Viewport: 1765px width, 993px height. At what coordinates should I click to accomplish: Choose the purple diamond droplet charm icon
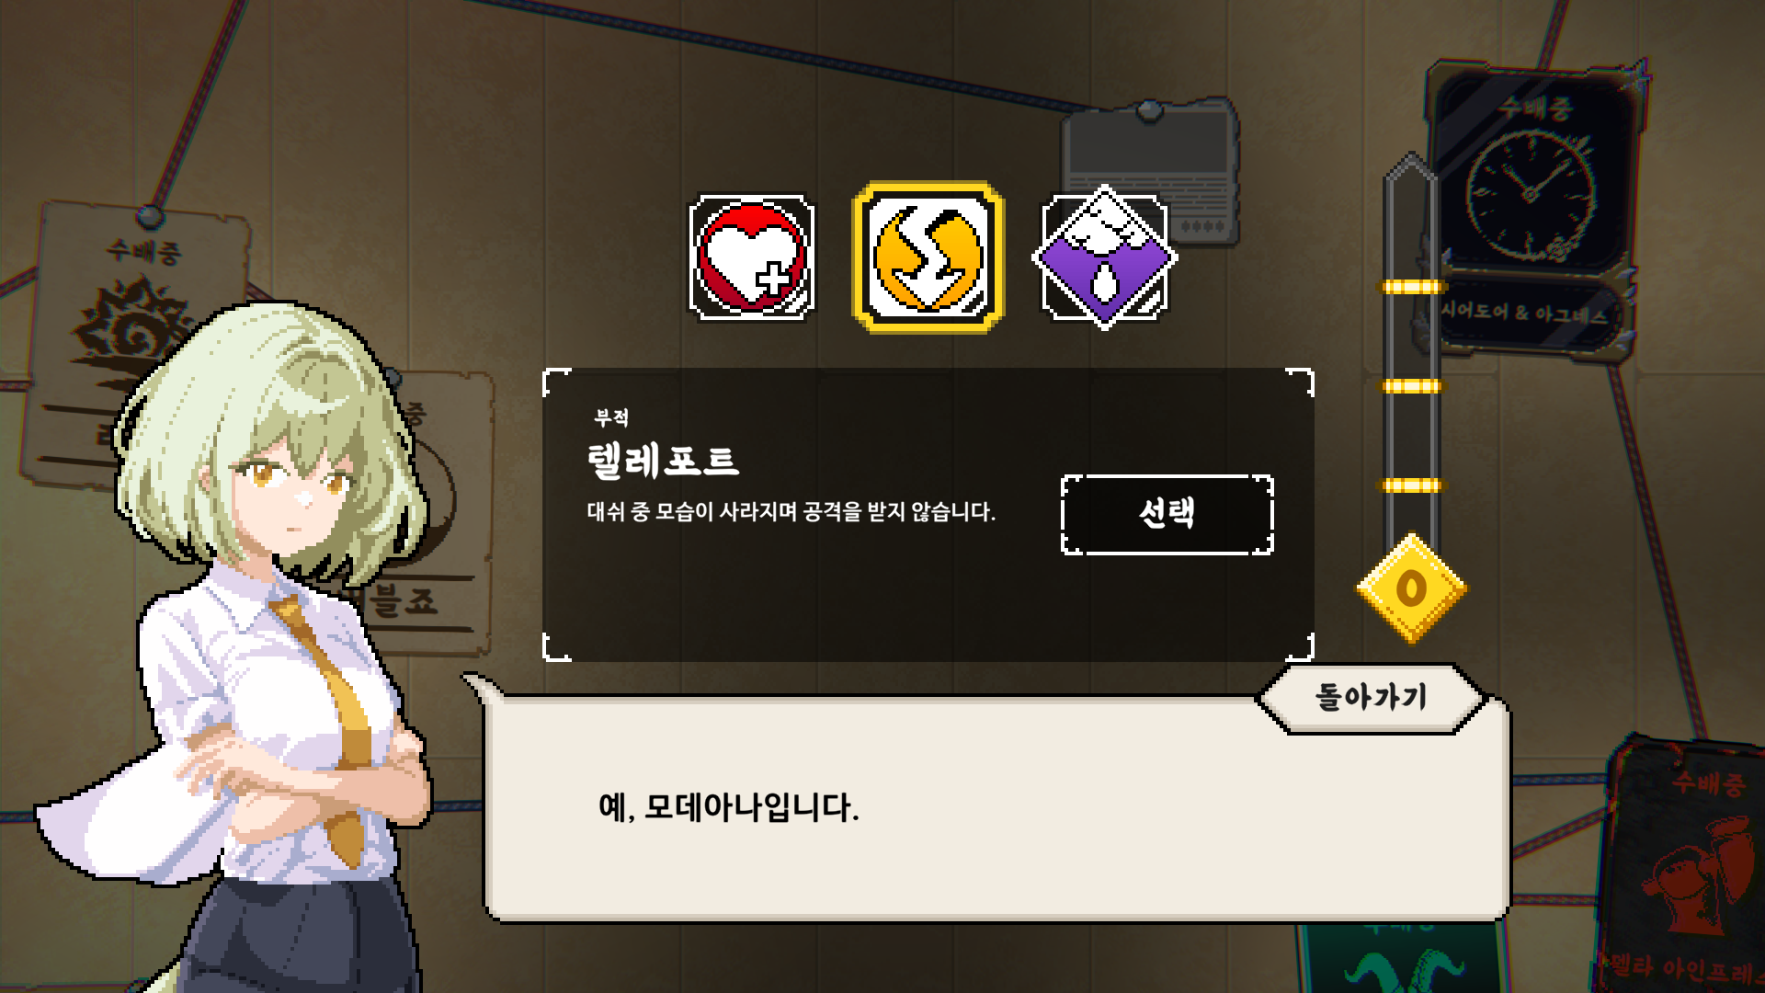1104,257
